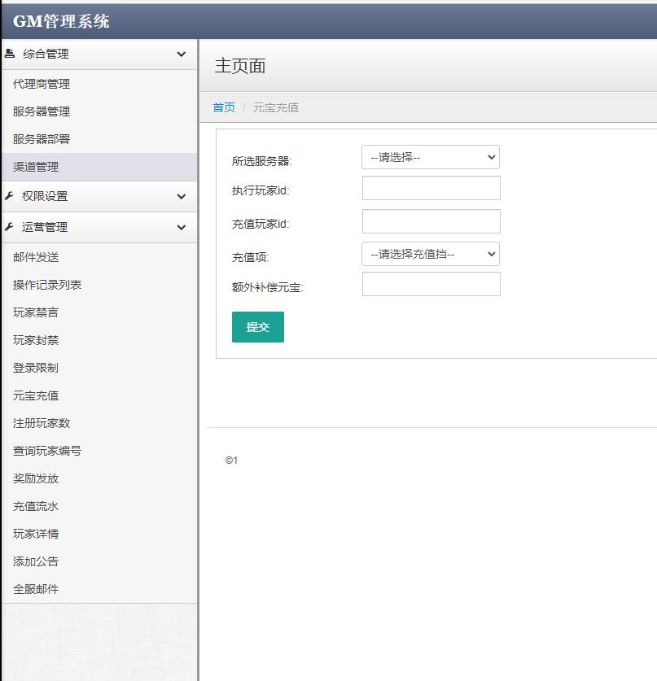Viewport: 657px width, 681px height.
Task: Click the green 提交 submit button
Action: (257, 326)
